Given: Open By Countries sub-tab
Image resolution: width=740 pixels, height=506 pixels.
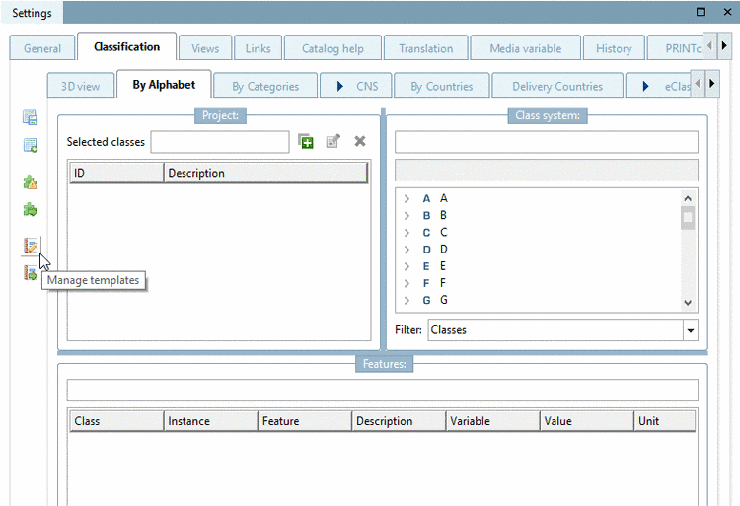Looking at the screenshot, I should click(442, 86).
